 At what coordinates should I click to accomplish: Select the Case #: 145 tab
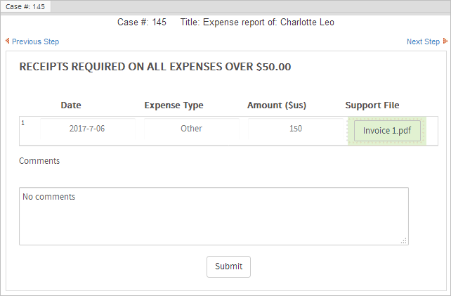(x=25, y=6)
